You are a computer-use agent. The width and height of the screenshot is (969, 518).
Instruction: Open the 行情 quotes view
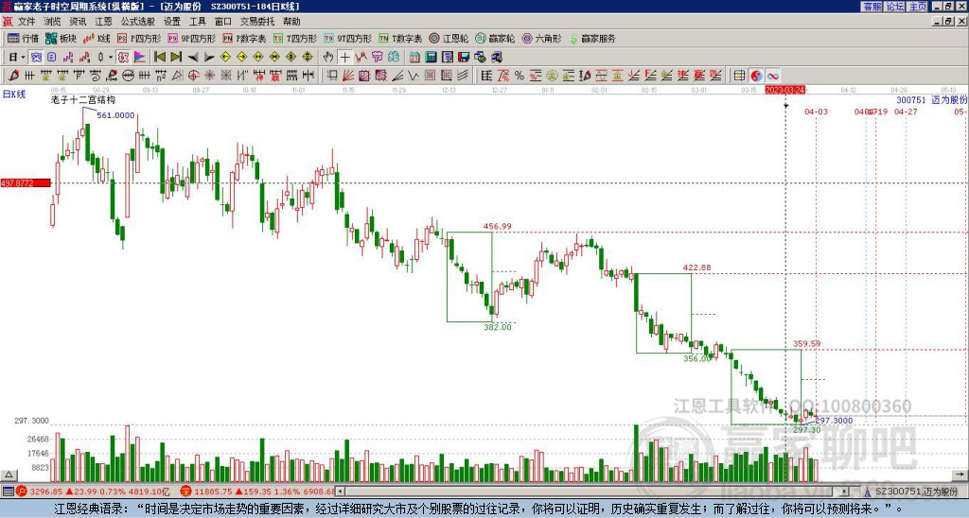pyautogui.click(x=23, y=38)
